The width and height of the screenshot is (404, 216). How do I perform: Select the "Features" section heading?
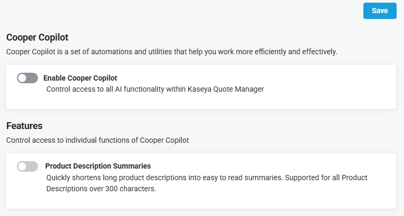24,126
